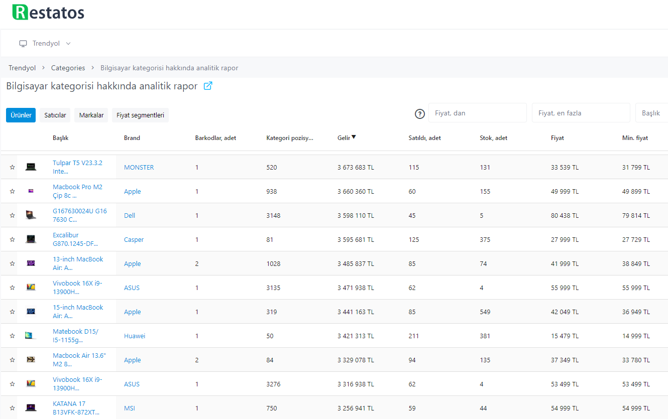Screen dimensions: 668x419
Task: Open the Dell brand link
Action: point(130,216)
